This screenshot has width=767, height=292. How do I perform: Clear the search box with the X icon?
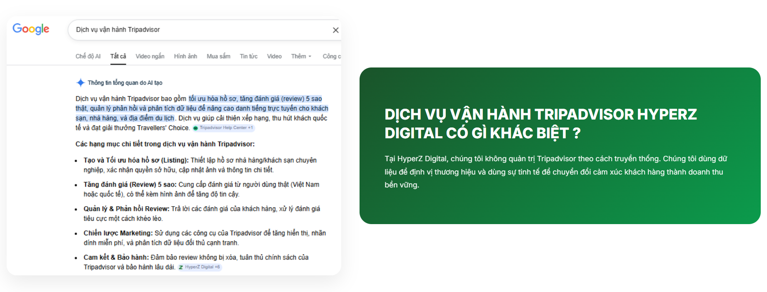pos(335,30)
